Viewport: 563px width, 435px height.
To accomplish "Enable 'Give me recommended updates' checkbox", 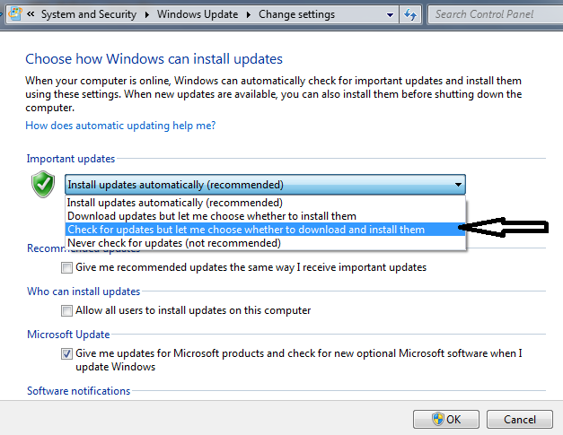I will click(x=66, y=267).
